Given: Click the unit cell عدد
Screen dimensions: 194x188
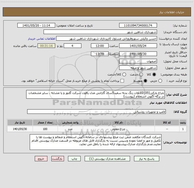Looking at the screenshot, I should pos(70,129).
